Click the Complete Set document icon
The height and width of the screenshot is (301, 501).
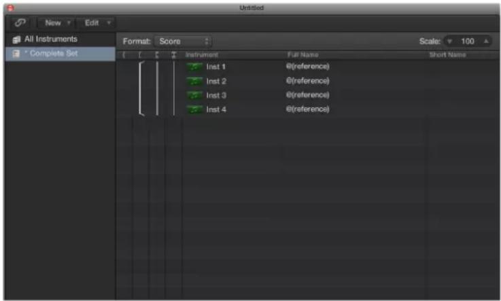click(16, 54)
